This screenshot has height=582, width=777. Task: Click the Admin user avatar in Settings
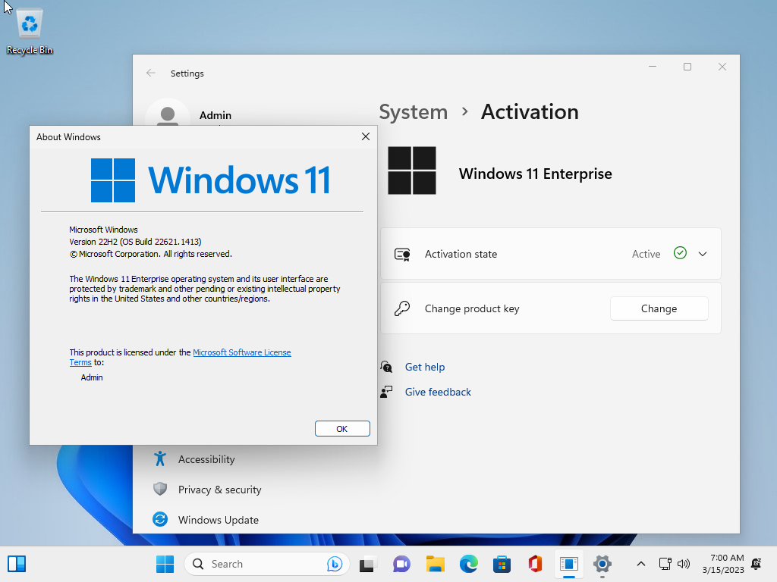click(168, 114)
